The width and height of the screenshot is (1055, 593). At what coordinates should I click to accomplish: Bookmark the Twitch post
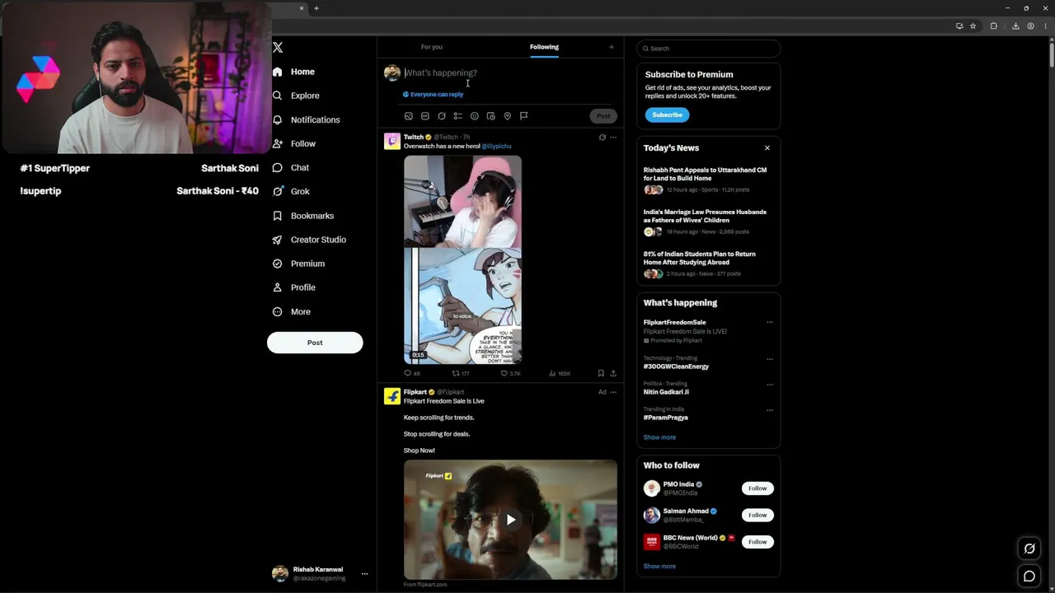tap(601, 373)
